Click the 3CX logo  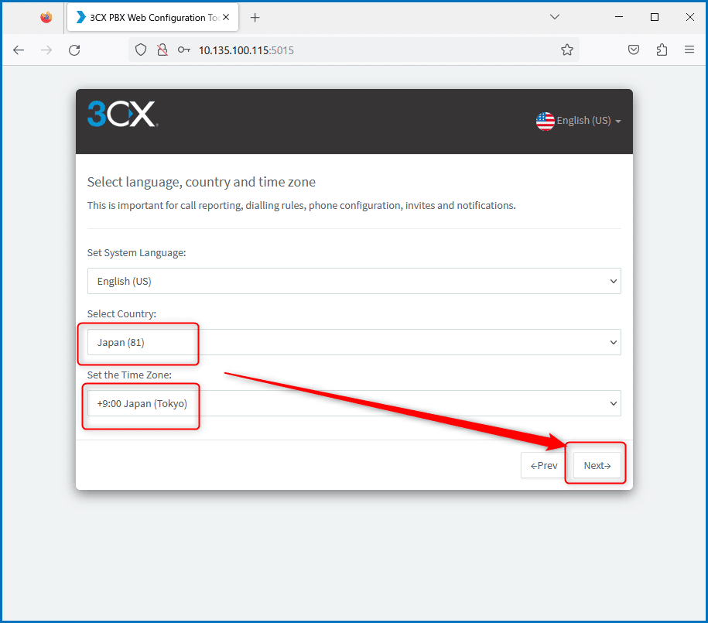point(122,114)
